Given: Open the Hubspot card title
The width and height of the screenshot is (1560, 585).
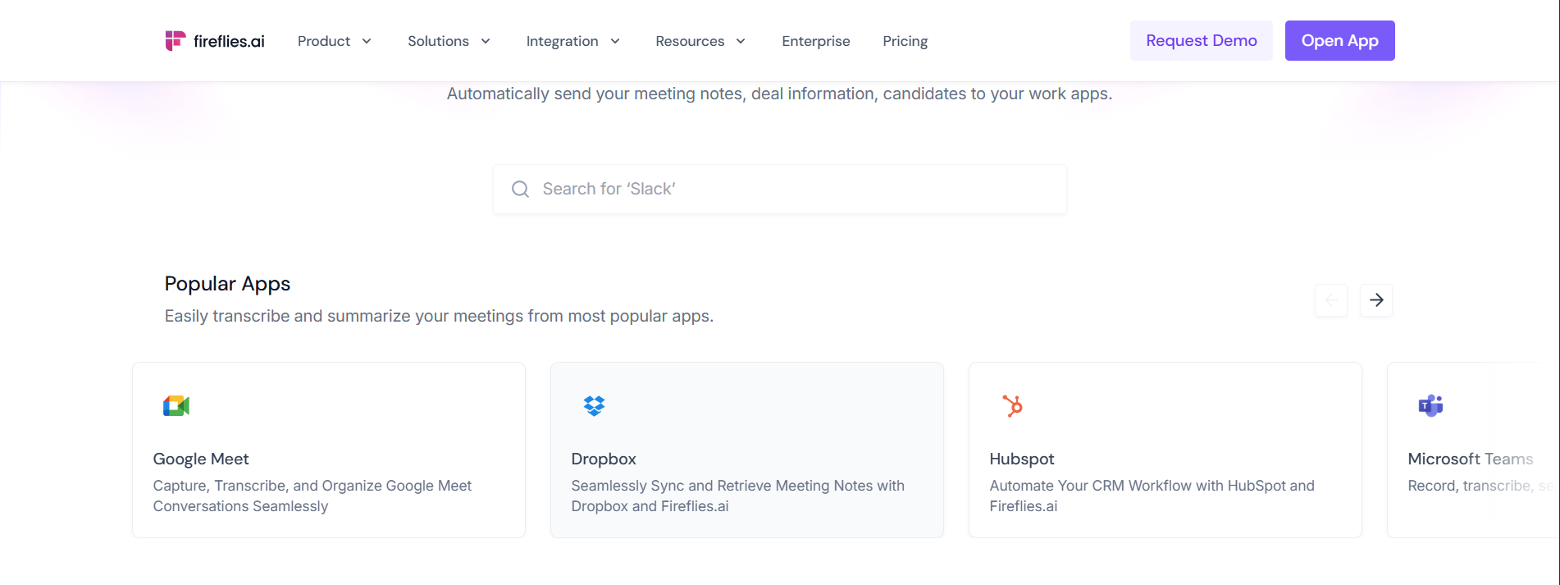Looking at the screenshot, I should tap(1022, 459).
